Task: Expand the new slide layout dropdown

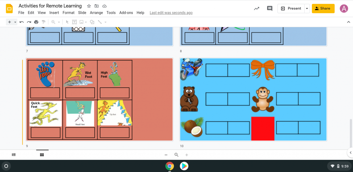Action: 15,22
